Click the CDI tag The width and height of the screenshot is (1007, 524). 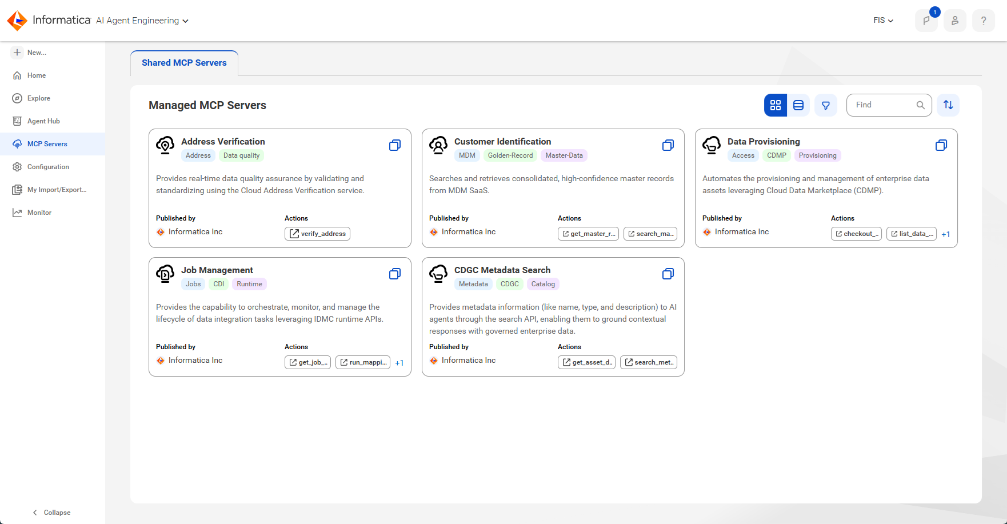tap(219, 284)
